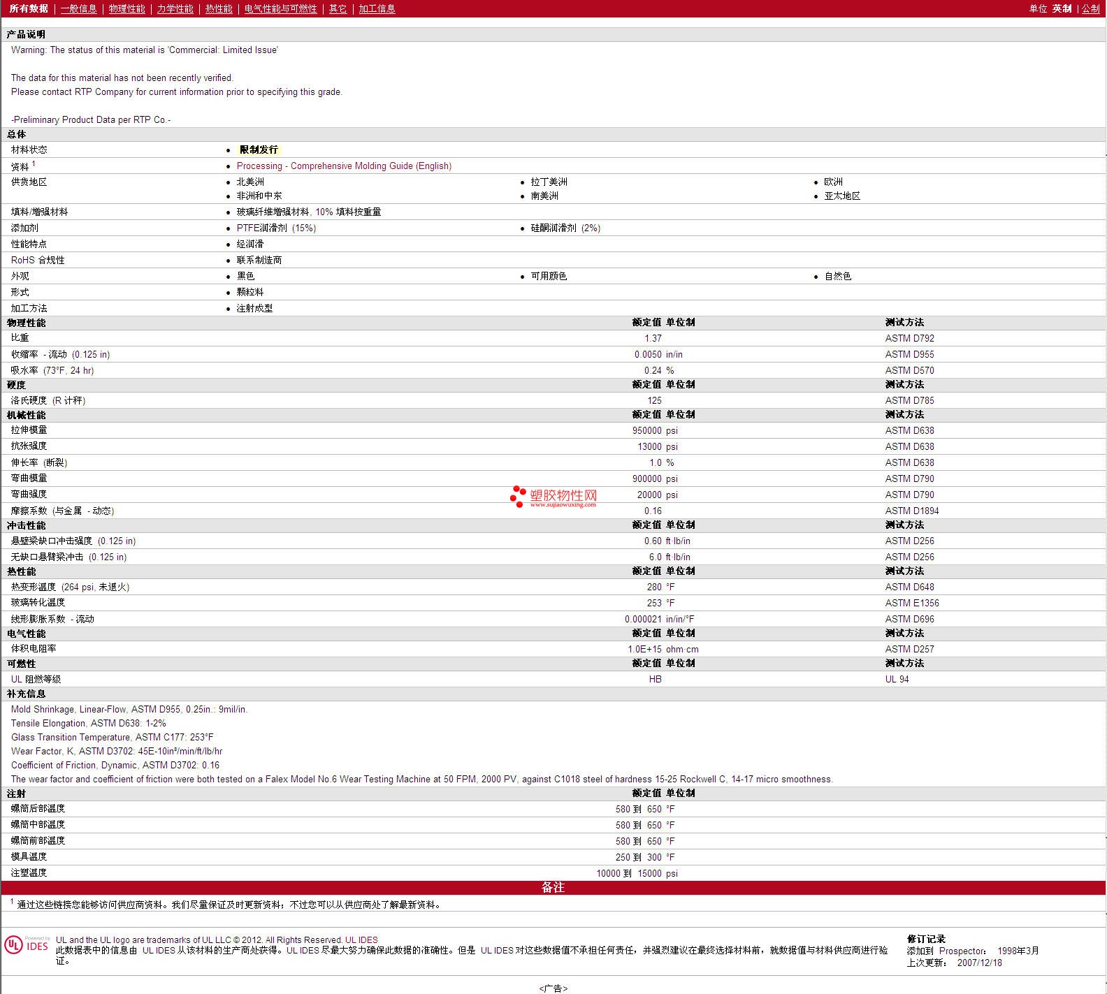Switch units to 英制
Image resolution: width=1107 pixels, height=994 pixels.
click(x=1062, y=8)
